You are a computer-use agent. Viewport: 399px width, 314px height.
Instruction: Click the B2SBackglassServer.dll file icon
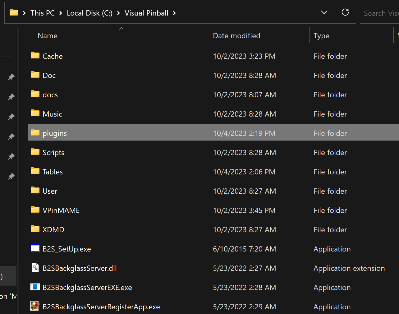tap(34, 267)
